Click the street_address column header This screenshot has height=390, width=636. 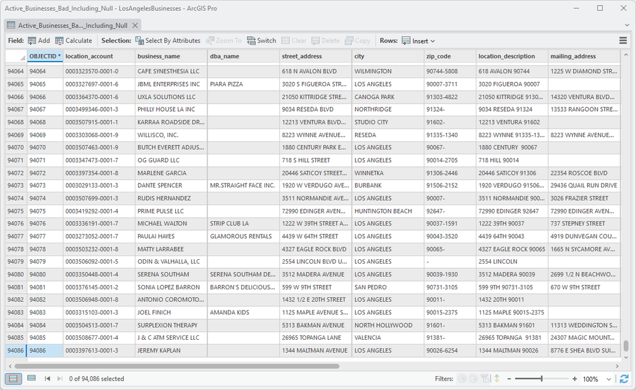(316, 57)
